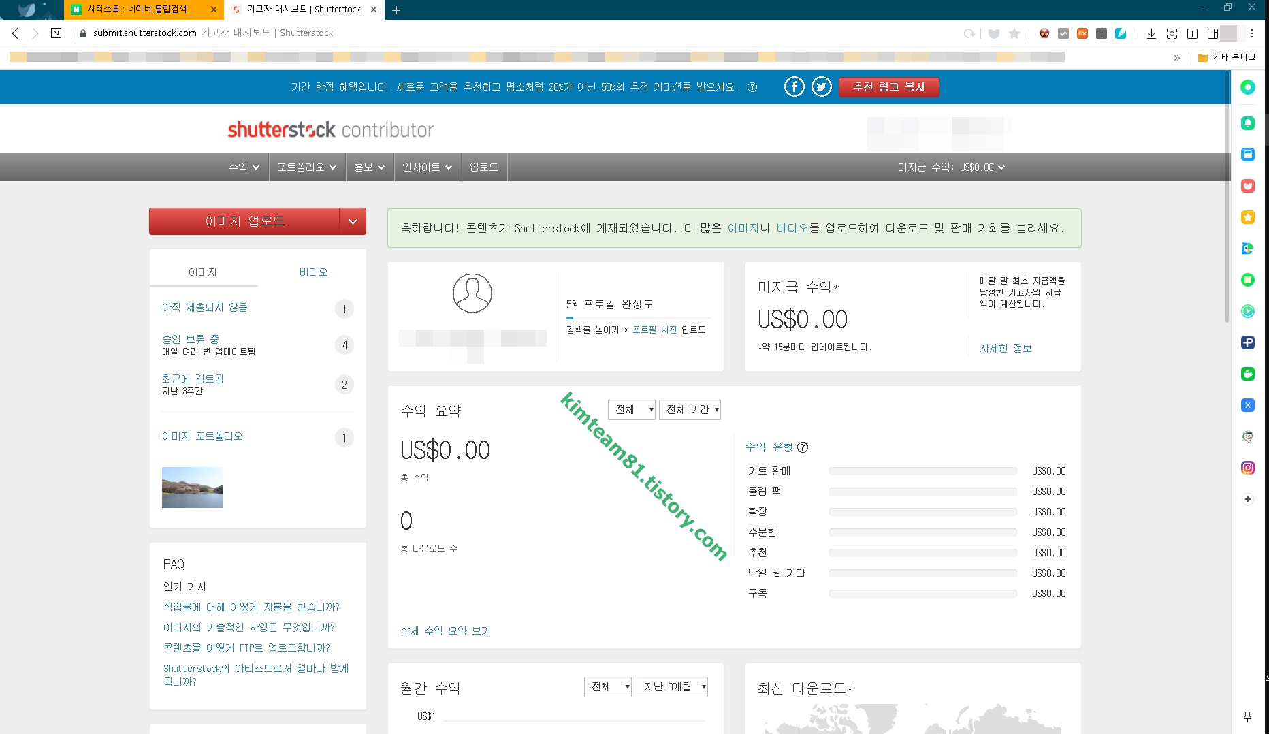Click the 구독 earnings bar
Viewport: 1269px width, 734px height.
(922, 594)
